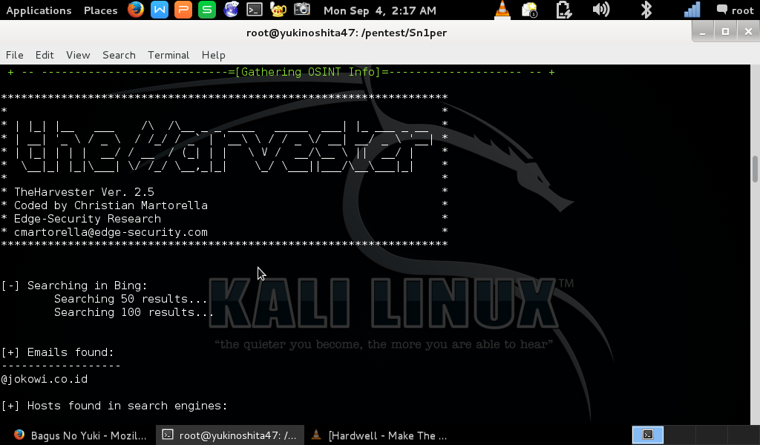Close the terminal window
This screenshot has height=445, width=760.
coord(748,32)
